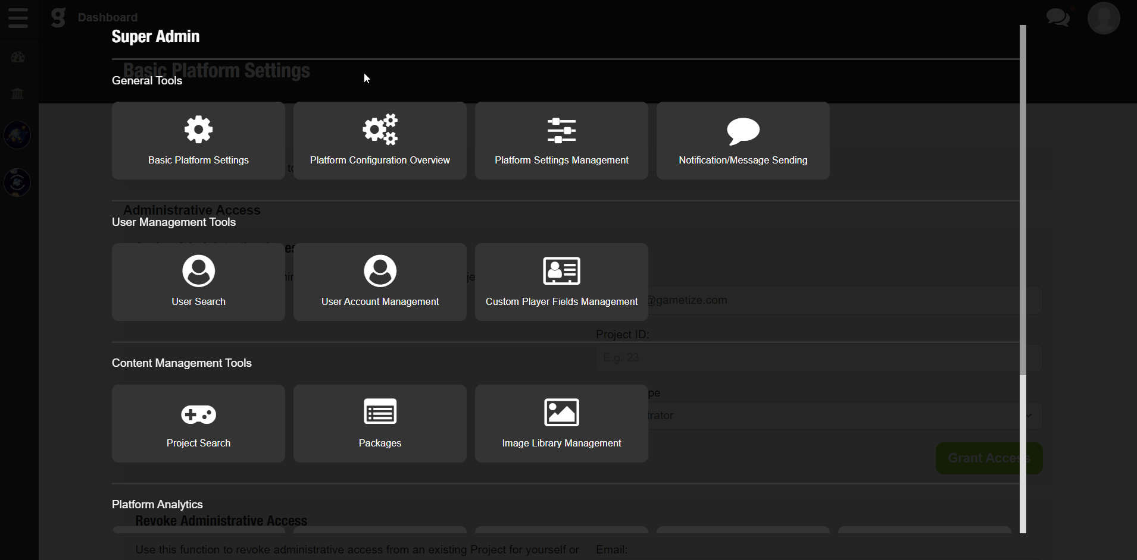Click the Gametize g logo

(x=58, y=17)
